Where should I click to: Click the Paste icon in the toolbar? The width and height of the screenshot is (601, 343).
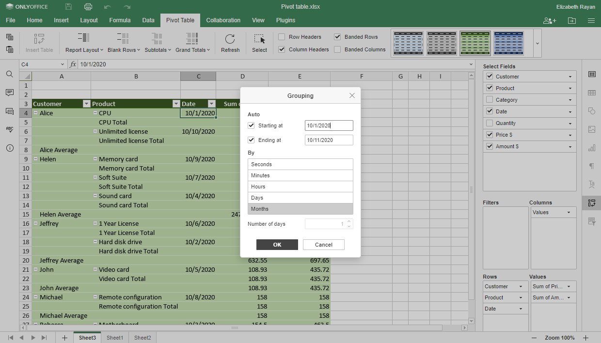(x=10, y=49)
